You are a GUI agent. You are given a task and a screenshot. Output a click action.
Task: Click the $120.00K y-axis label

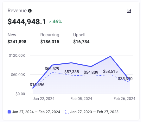[x=17, y=55]
